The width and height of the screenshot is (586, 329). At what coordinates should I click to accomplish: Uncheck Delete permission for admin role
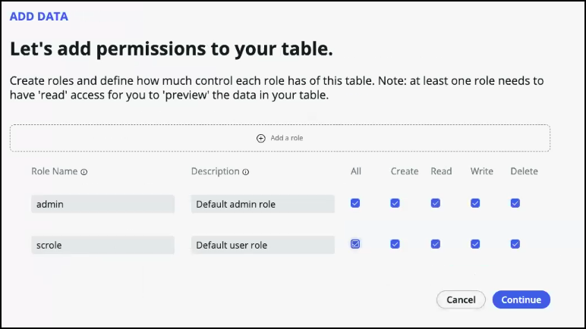[x=515, y=203]
